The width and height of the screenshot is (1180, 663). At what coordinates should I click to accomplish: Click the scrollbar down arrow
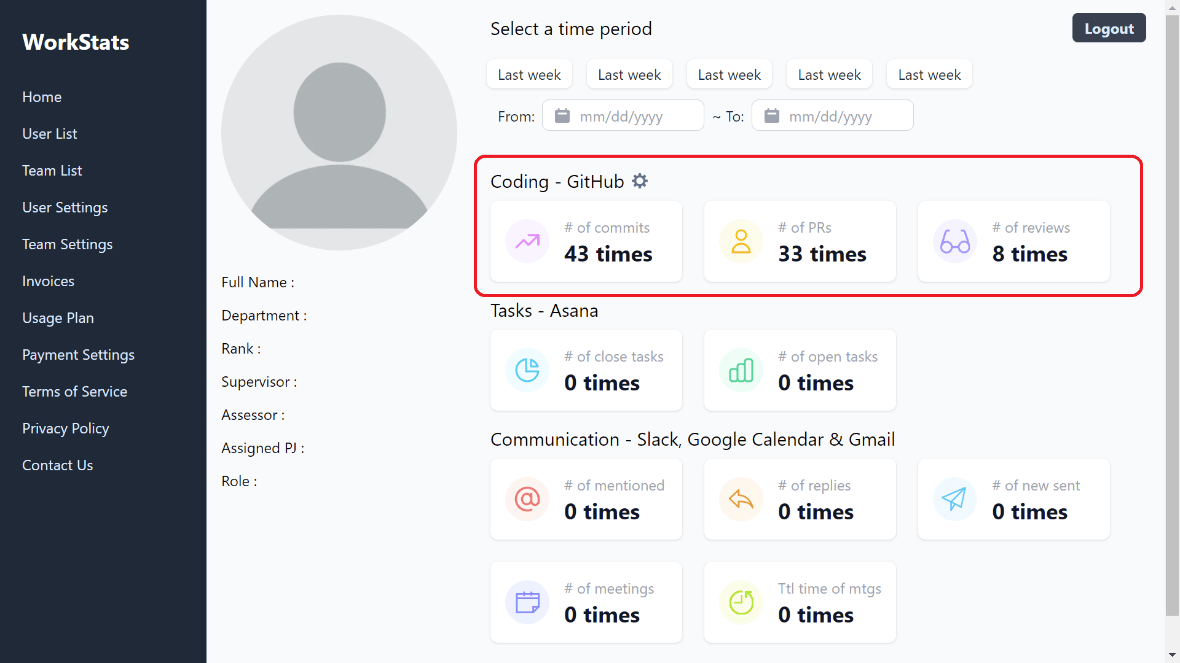coord(1172,655)
